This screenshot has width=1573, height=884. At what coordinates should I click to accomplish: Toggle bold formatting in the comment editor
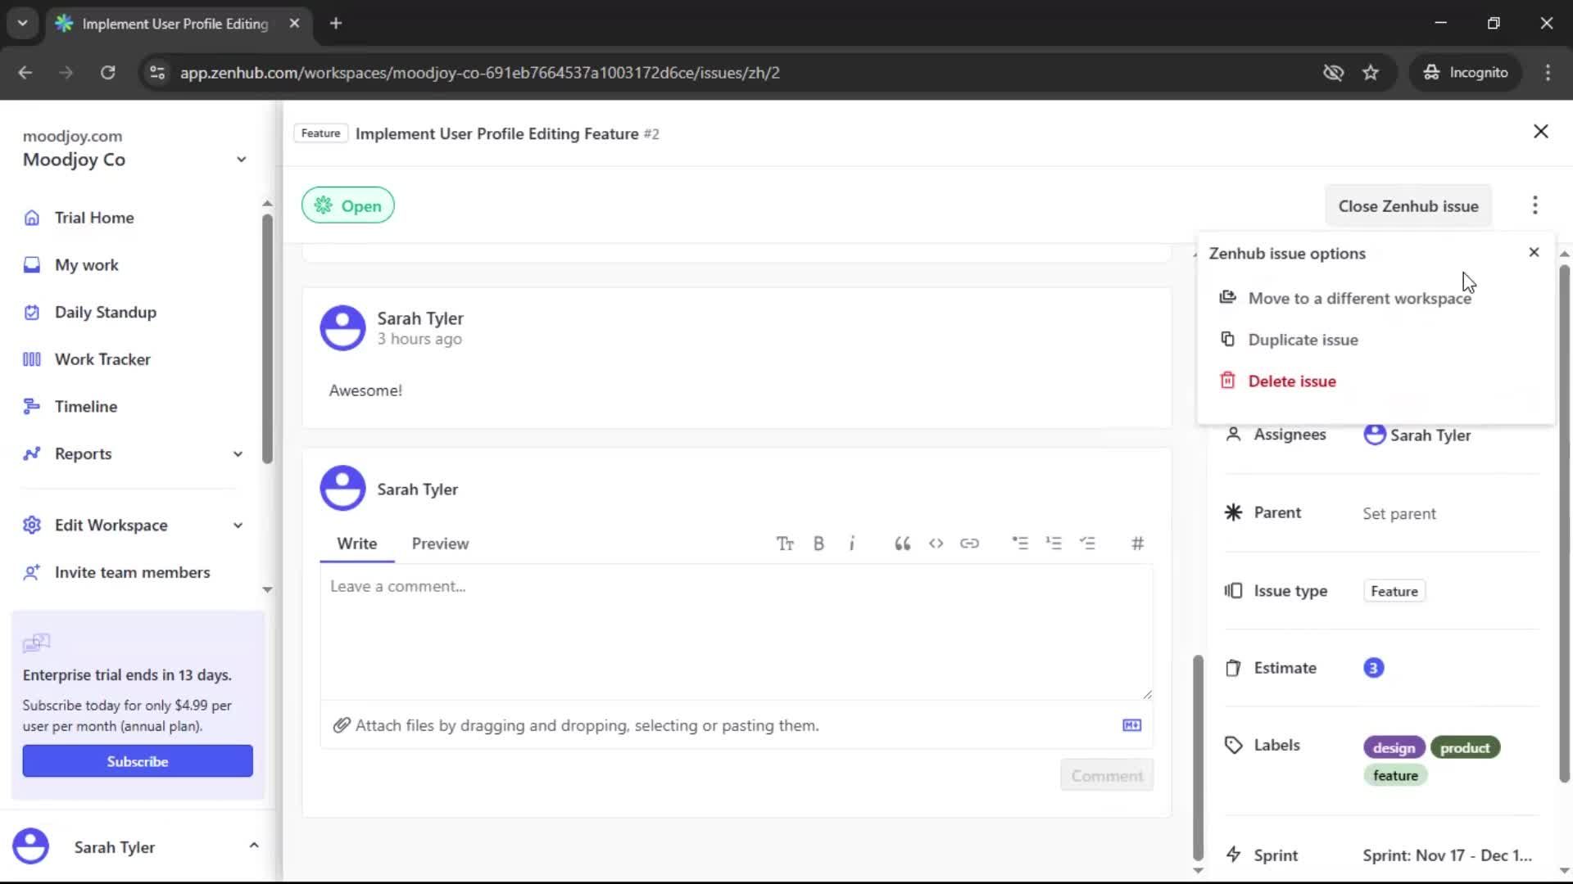[x=819, y=543]
